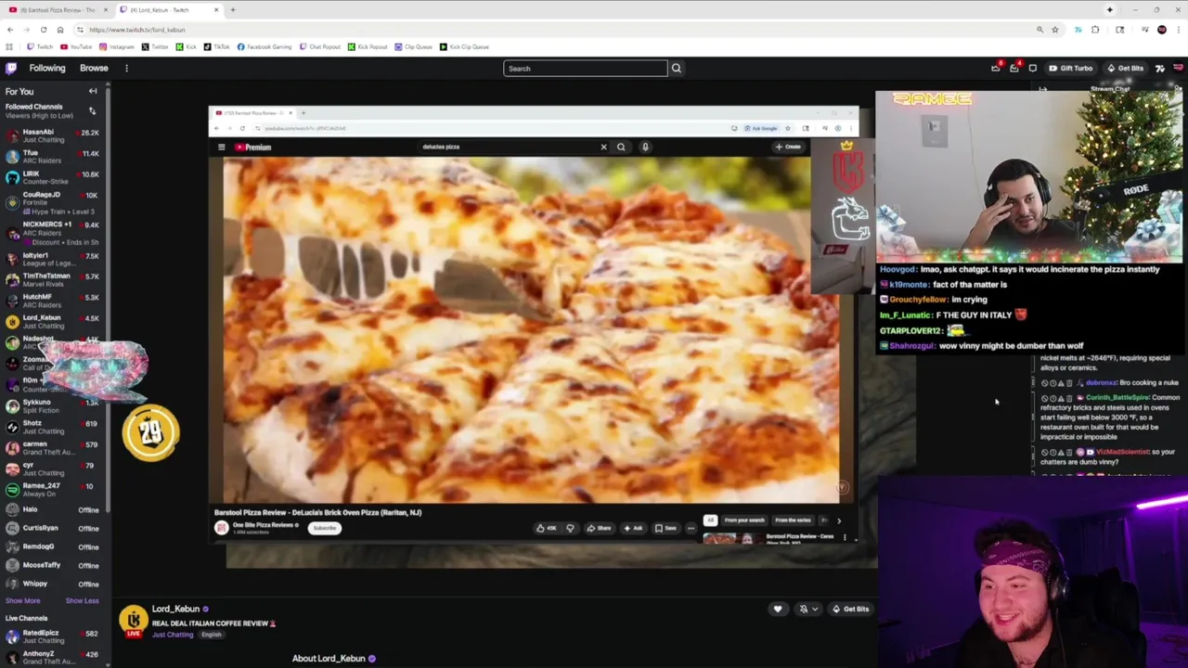This screenshot has width=1188, height=668.
Task: Open the Chrome three-dot menu
Action: tap(1179, 30)
